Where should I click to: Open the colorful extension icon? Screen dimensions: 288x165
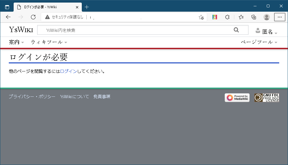(x=215, y=17)
